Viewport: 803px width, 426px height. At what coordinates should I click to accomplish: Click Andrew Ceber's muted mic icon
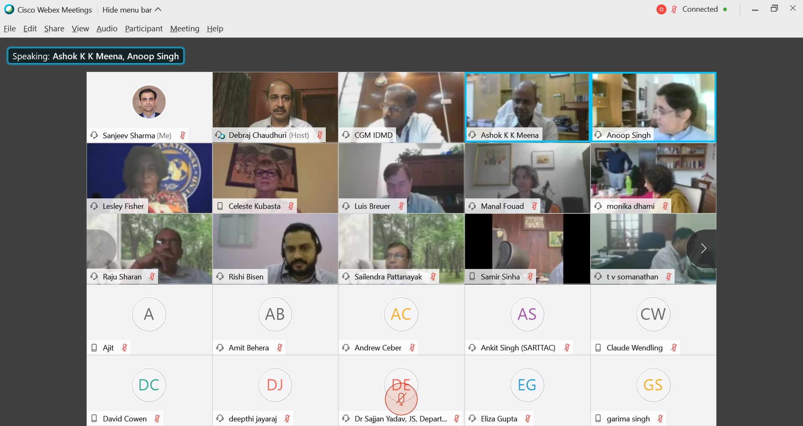point(412,347)
